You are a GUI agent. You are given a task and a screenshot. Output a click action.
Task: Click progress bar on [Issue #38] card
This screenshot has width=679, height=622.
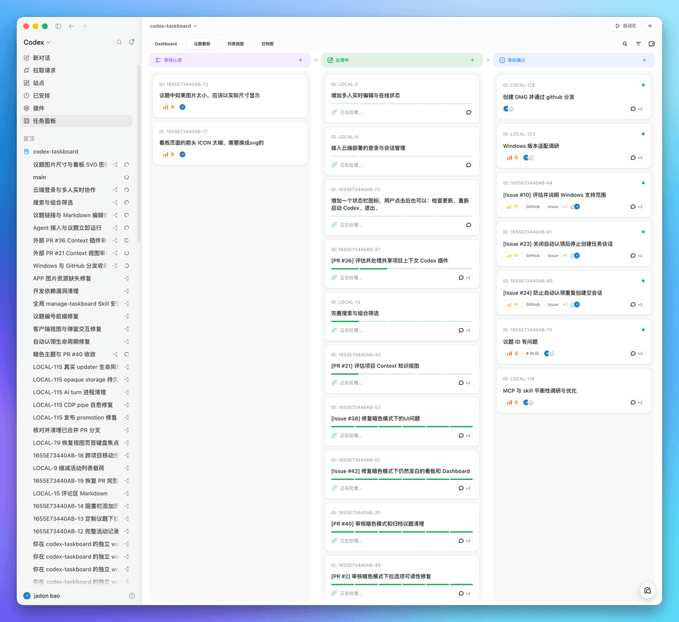click(x=402, y=426)
